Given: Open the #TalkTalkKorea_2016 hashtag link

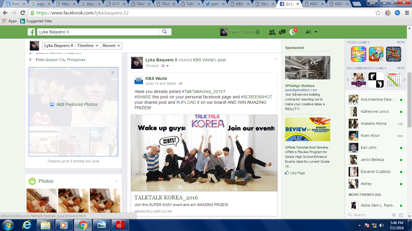Looking at the screenshot, I should [x=202, y=91].
